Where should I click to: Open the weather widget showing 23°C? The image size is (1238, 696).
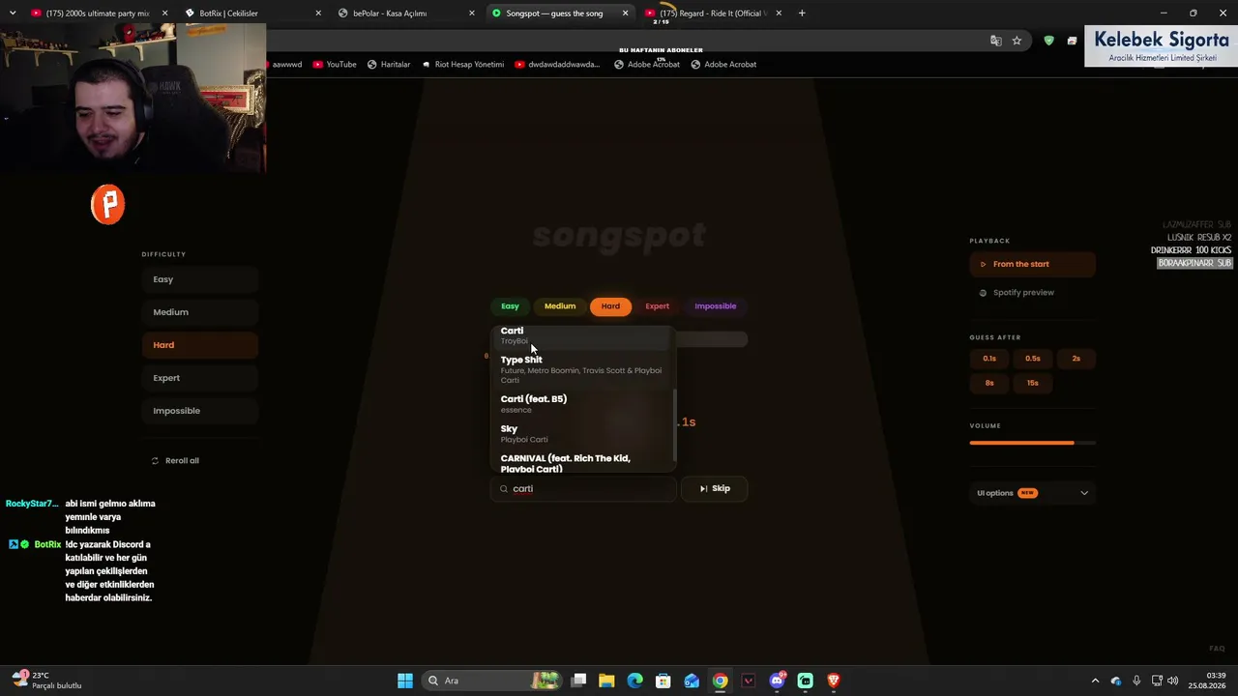click(46, 681)
